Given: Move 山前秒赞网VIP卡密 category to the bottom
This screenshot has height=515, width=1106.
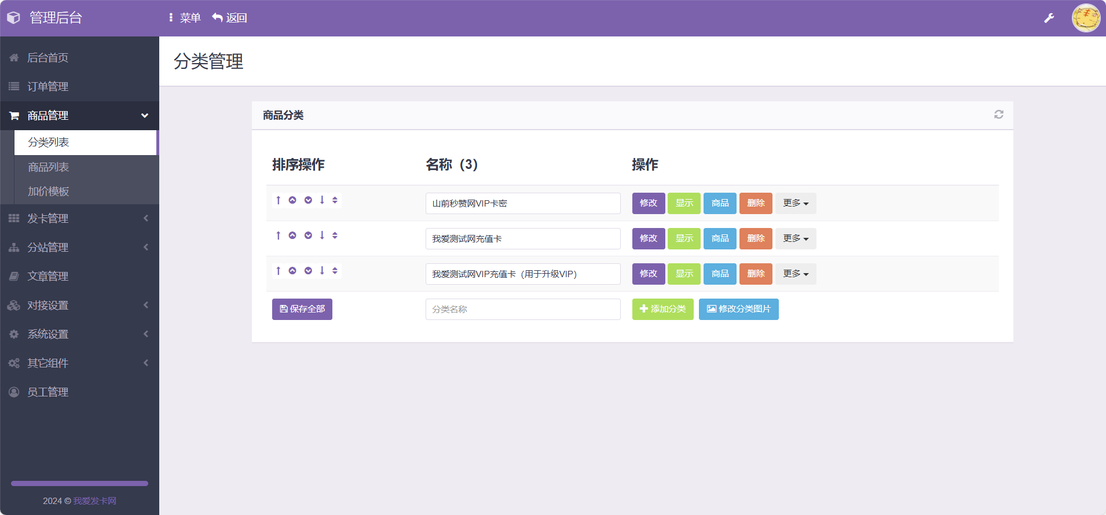Looking at the screenshot, I should (x=322, y=200).
